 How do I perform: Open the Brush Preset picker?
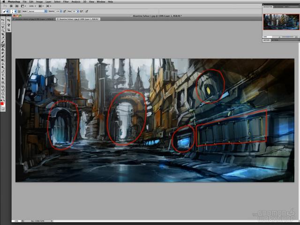click(x=14, y=11)
